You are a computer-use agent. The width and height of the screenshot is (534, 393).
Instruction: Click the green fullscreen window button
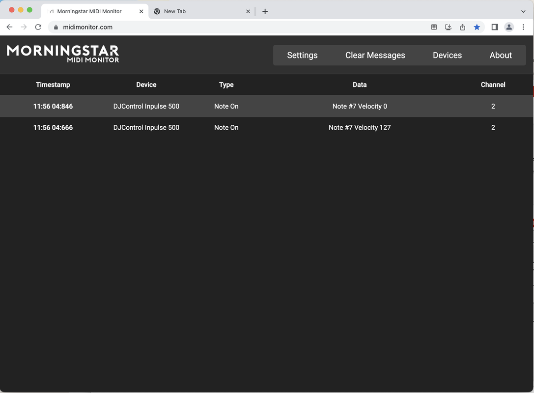29,10
